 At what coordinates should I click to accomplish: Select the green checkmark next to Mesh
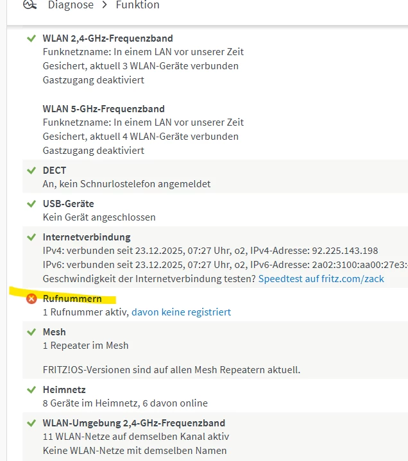(x=31, y=332)
